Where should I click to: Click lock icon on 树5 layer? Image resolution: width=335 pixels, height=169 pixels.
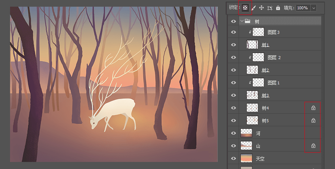pos(313,121)
